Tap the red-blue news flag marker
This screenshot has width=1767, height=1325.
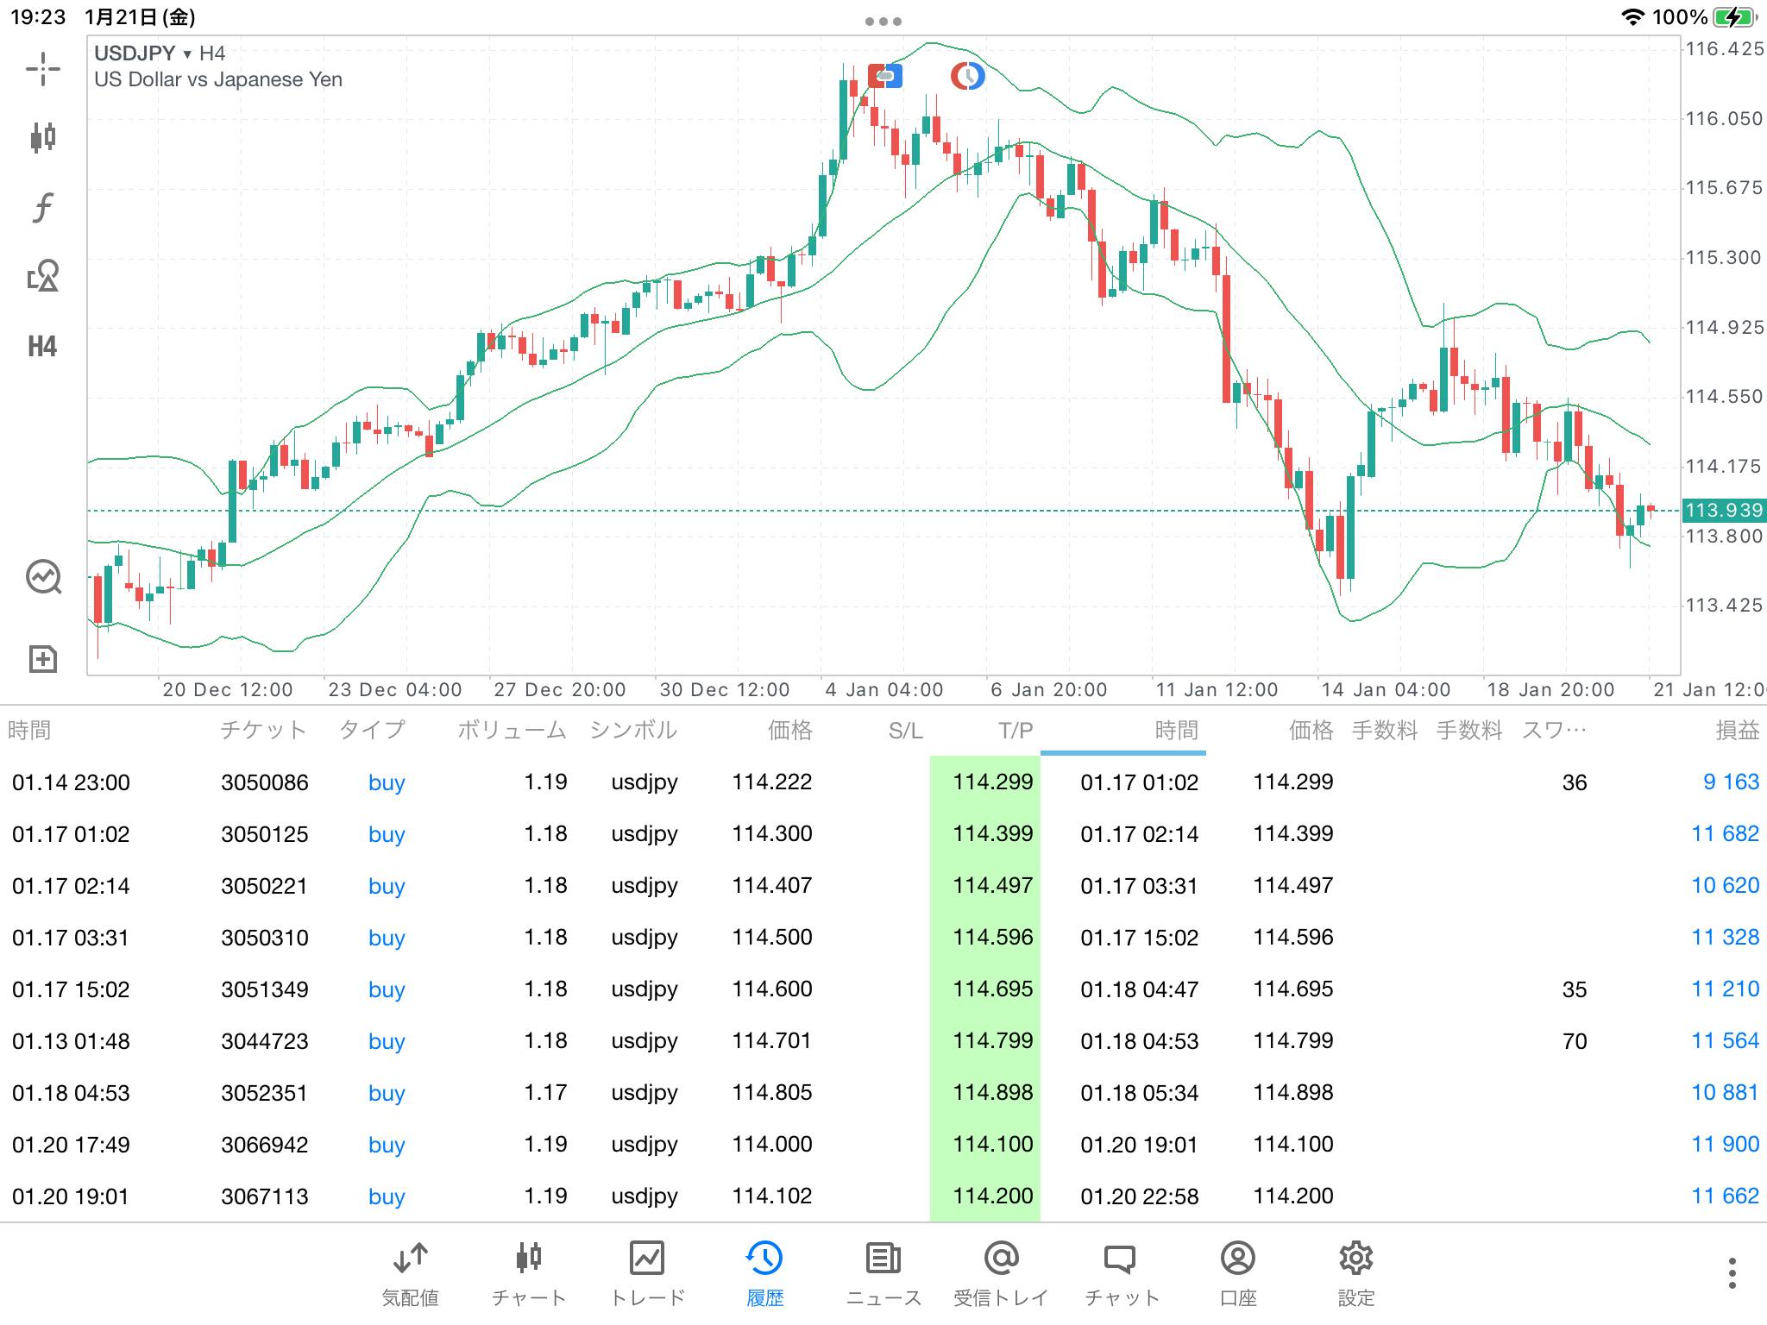885,76
